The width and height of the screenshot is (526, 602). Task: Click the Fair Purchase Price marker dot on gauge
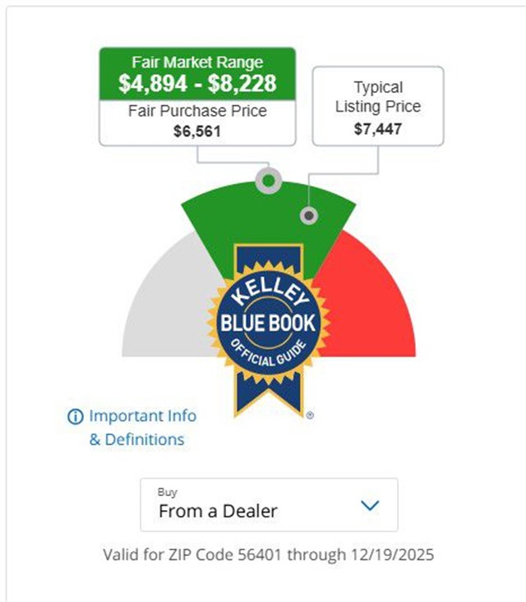click(x=266, y=181)
